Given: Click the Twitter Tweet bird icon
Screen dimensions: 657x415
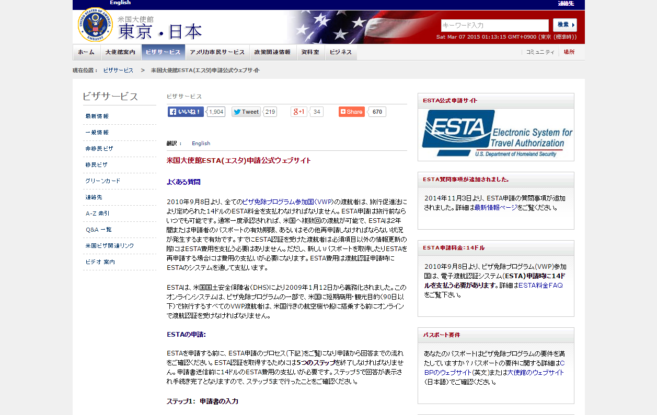Looking at the screenshot, I should 237,111.
